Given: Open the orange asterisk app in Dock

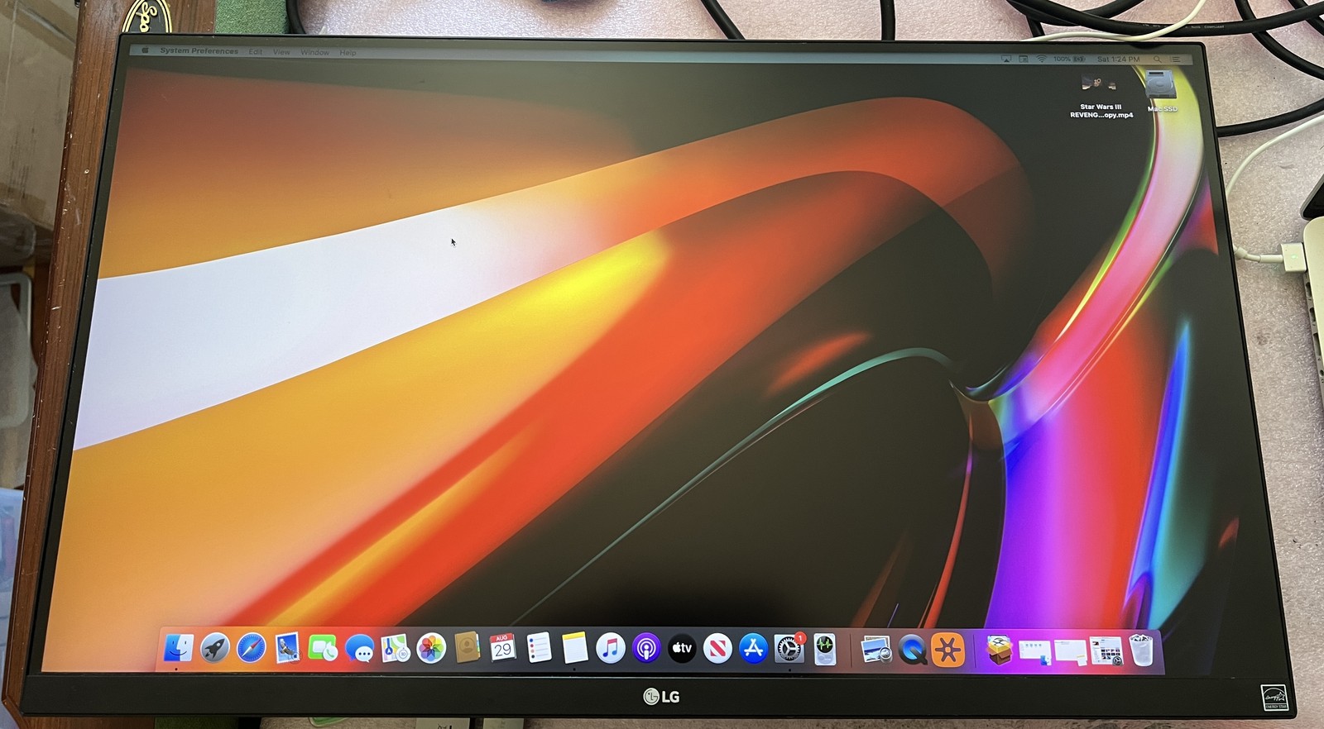Looking at the screenshot, I should pyautogui.click(x=948, y=650).
